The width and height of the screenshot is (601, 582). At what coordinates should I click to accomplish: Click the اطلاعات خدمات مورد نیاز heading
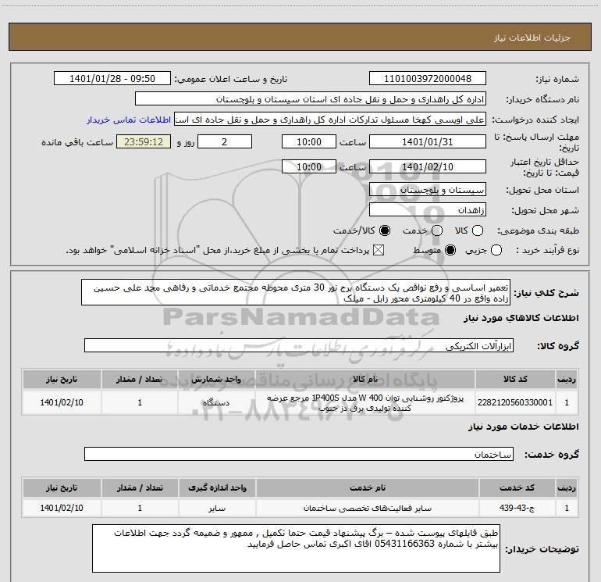pyautogui.click(x=523, y=427)
